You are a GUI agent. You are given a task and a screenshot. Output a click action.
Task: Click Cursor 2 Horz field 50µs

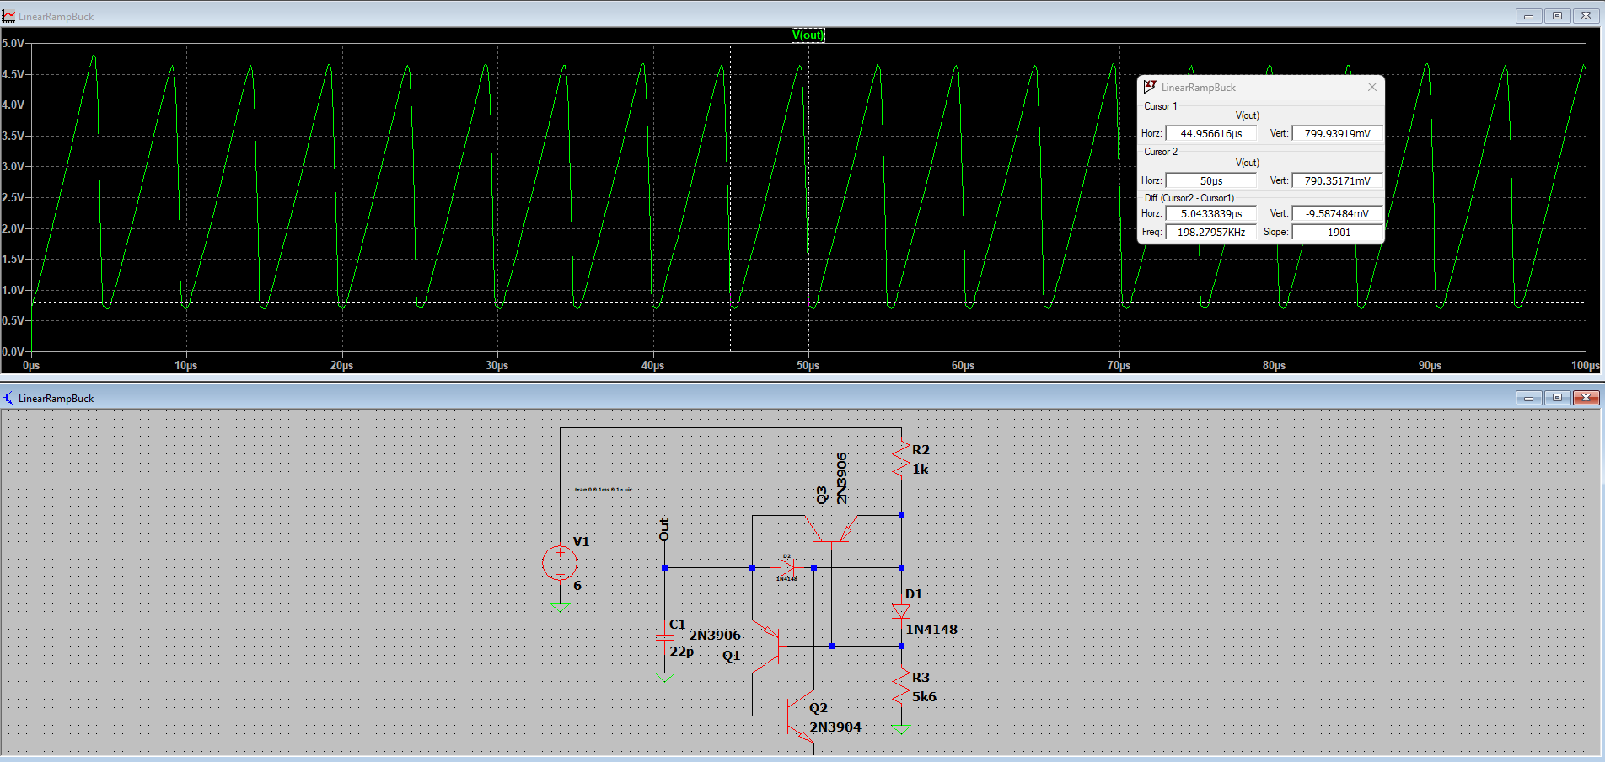tap(1210, 180)
